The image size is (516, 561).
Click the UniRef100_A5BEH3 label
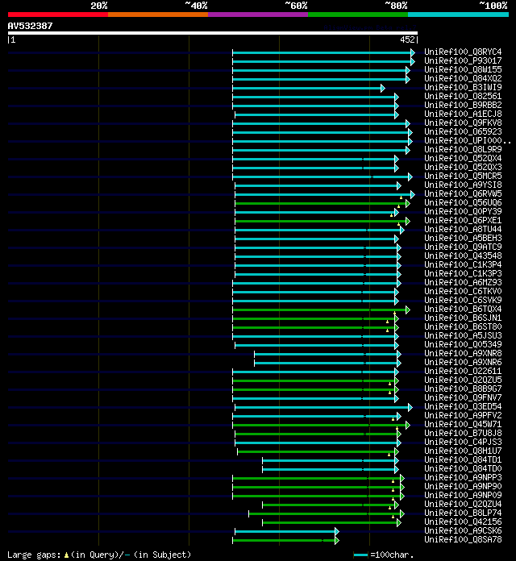(x=463, y=239)
